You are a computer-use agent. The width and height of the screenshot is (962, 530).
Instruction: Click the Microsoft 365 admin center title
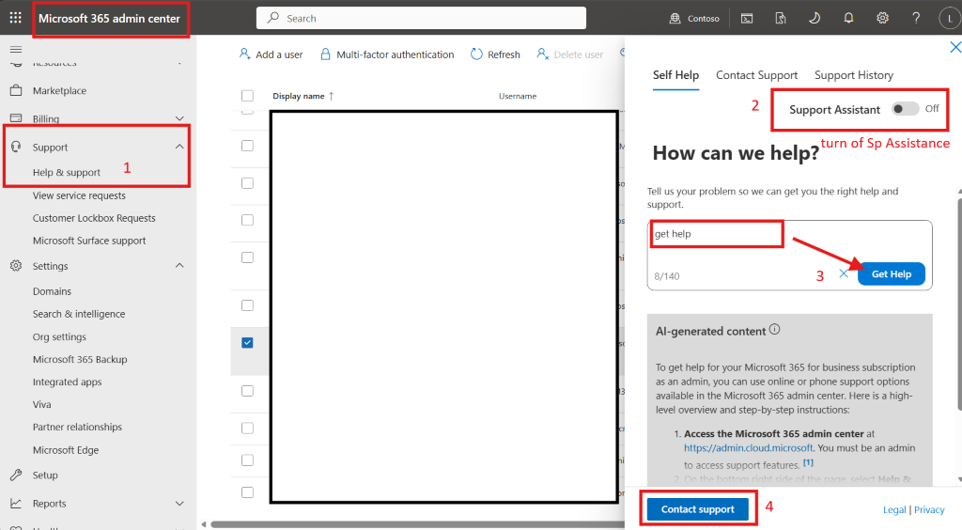(109, 19)
